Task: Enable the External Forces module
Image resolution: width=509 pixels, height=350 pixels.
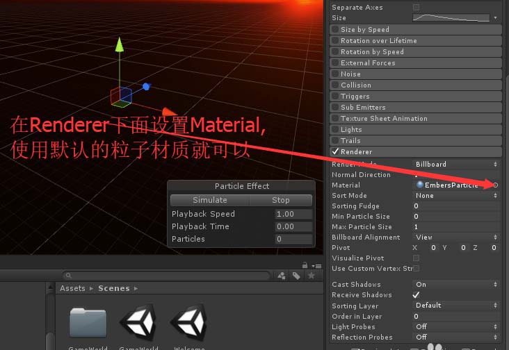Action: tap(335, 63)
